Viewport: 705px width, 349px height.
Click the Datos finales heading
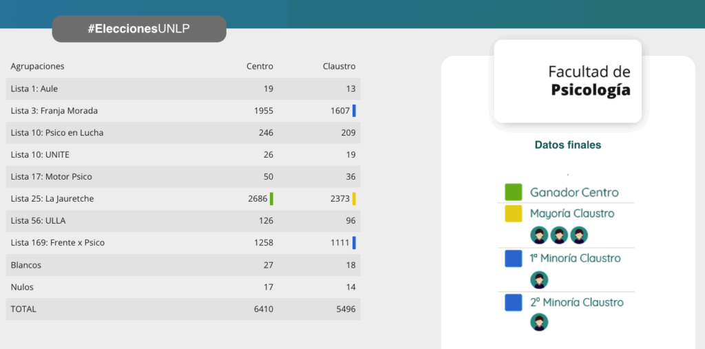tap(567, 145)
